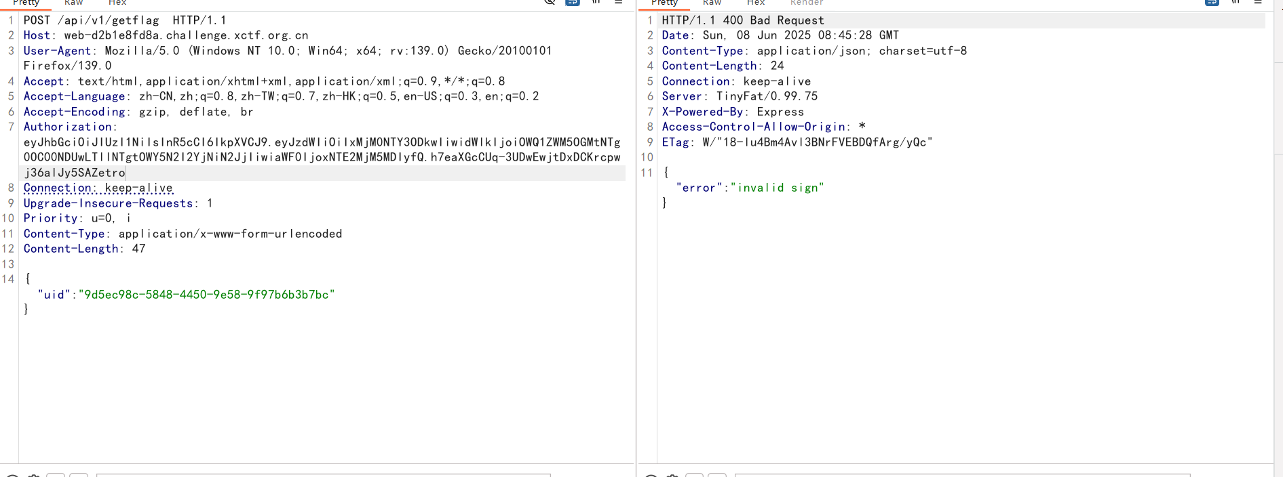Click the "uid" key in request body
Viewport: 1283px width, 477px height.
pyautogui.click(x=54, y=295)
